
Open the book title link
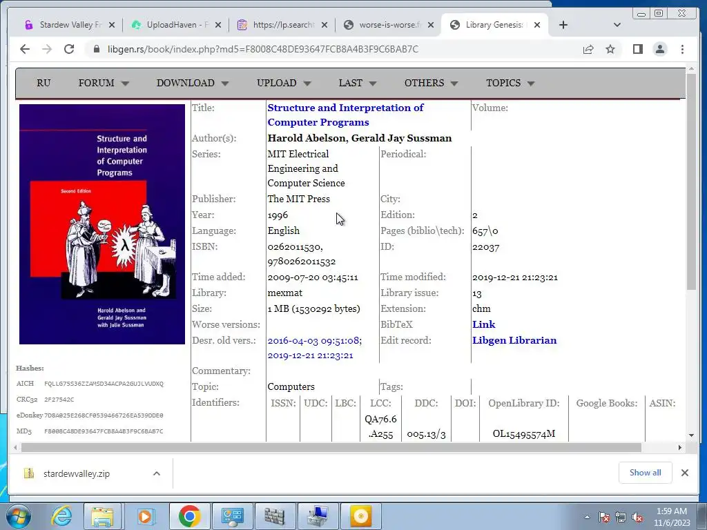click(345, 115)
